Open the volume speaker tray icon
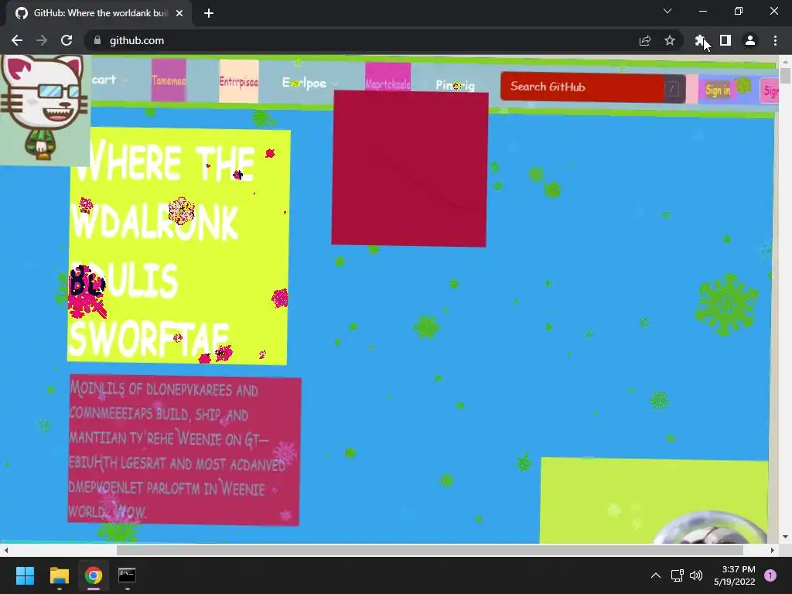The height and width of the screenshot is (594, 792). point(696,575)
